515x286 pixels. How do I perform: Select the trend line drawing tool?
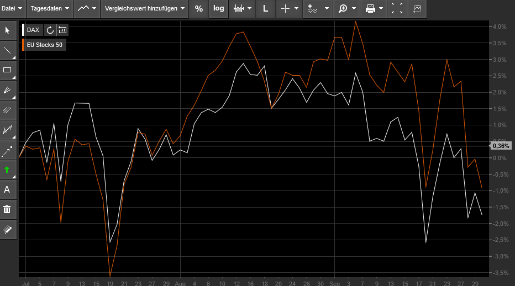8,50
